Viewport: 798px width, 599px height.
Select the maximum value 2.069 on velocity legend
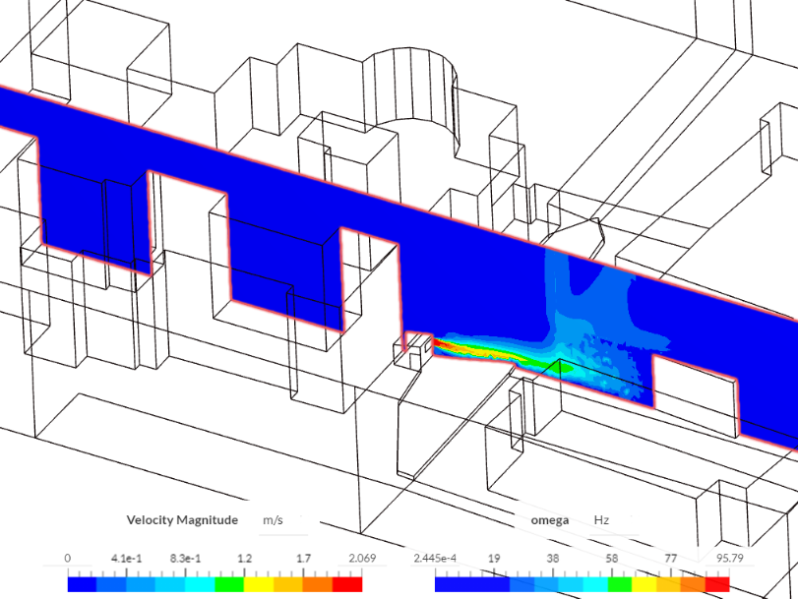click(361, 556)
